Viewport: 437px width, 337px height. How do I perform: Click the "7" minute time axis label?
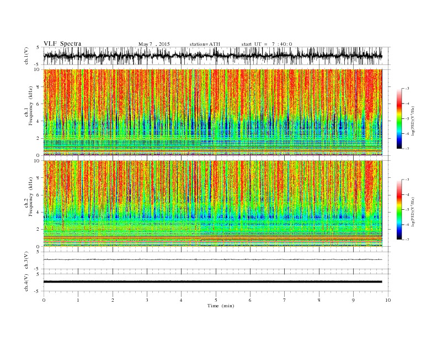click(x=285, y=300)
